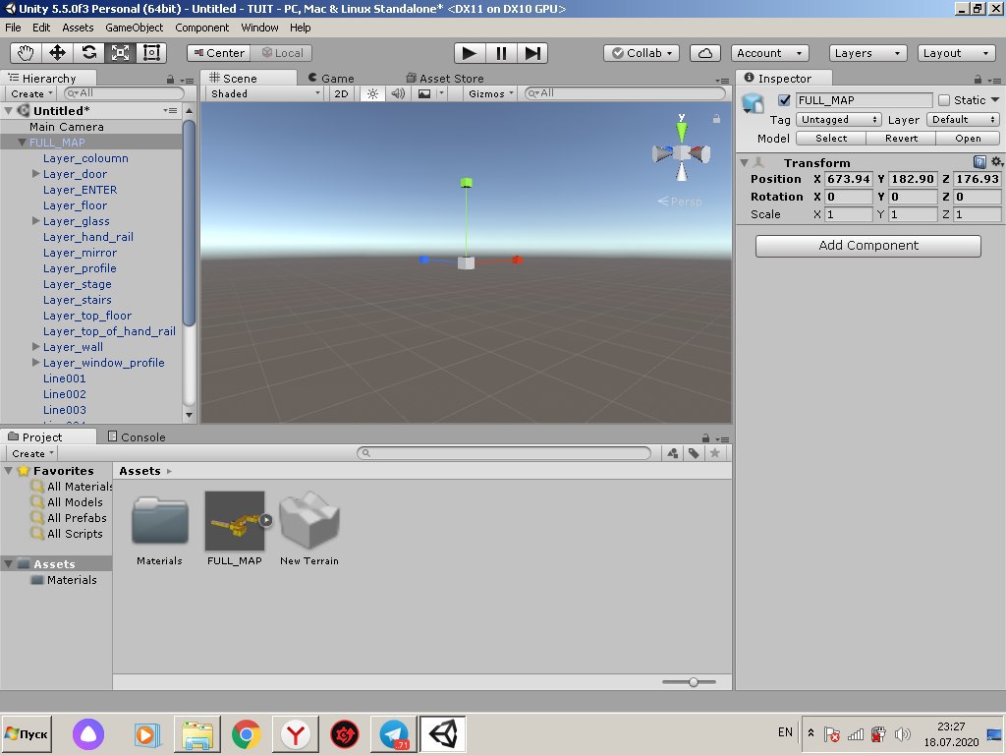Enable the Static checkbox
The image size is (1006, 755).
[x=944, y=100]
